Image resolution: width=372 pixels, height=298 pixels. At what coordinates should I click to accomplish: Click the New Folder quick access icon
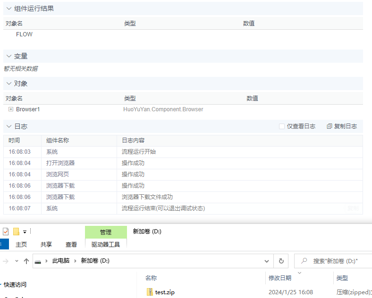16,232
